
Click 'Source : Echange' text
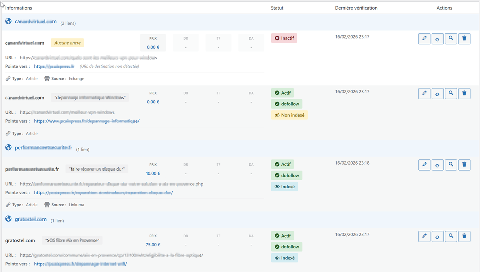point(64,79)
